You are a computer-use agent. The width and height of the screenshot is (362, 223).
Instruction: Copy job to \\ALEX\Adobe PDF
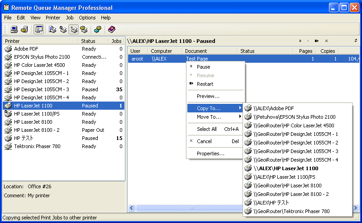[298, 108]
